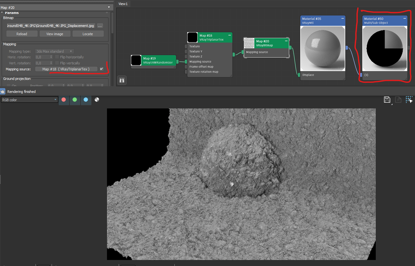Select the Map #19 VRayUVWRandomizer node title
This screenshot has width=415, height=266.
[159, 60]
